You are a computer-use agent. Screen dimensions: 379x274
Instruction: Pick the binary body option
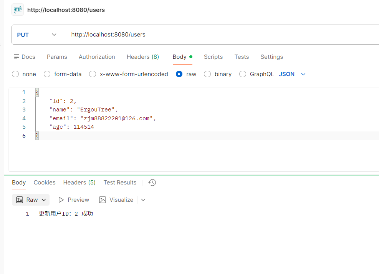pyautogui.click(x=207, y=74)
